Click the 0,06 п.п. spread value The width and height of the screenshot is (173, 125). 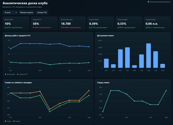point(152,24)
